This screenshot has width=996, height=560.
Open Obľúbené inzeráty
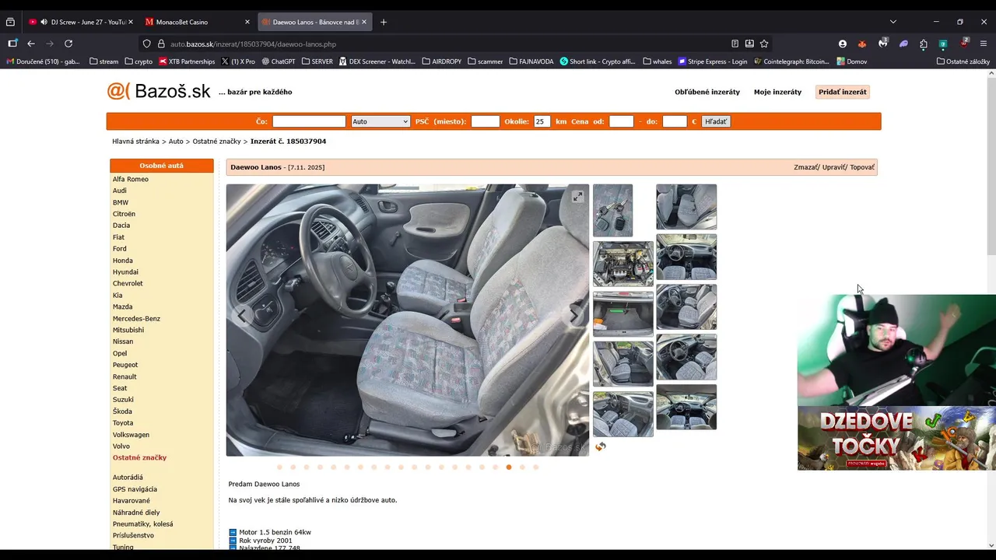[x=707, y=92]
